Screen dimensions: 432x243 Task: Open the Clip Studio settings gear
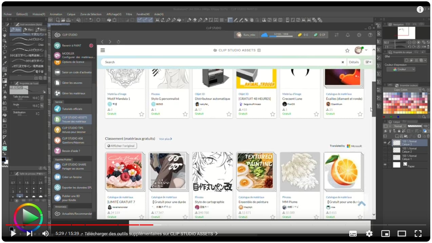click(359, 35)
